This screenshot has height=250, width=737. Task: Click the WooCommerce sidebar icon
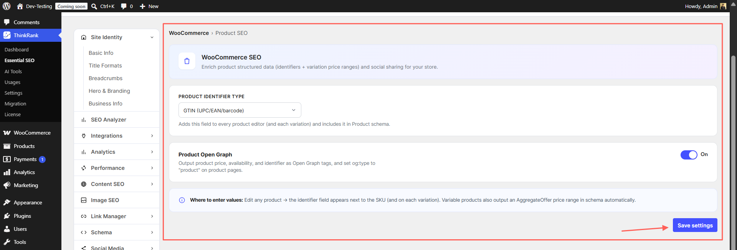click(7, 133)
